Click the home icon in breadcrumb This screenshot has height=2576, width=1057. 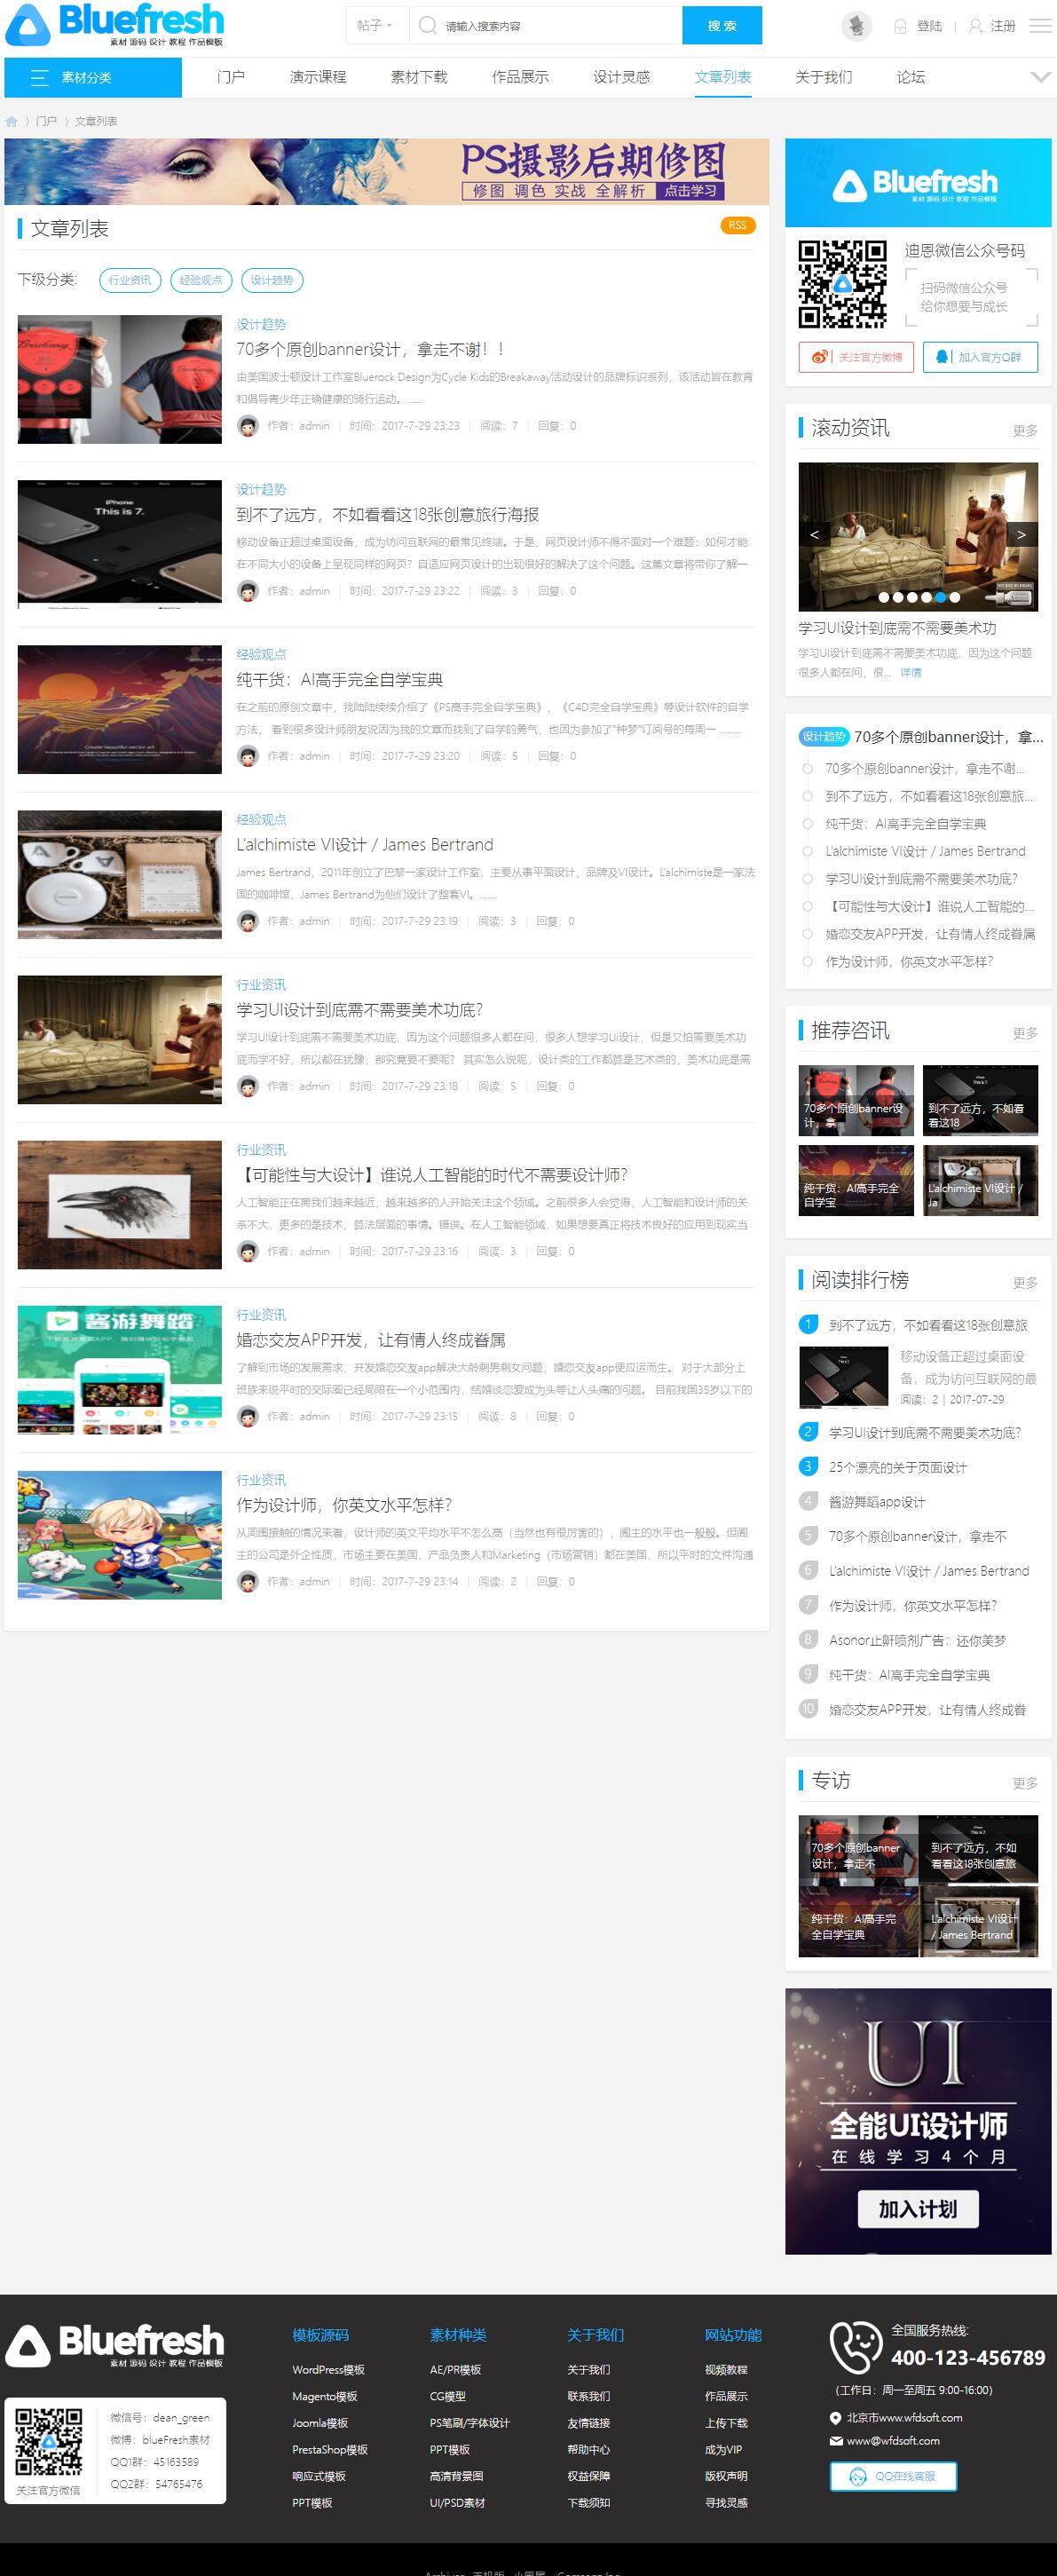click(x=12, y=121)
